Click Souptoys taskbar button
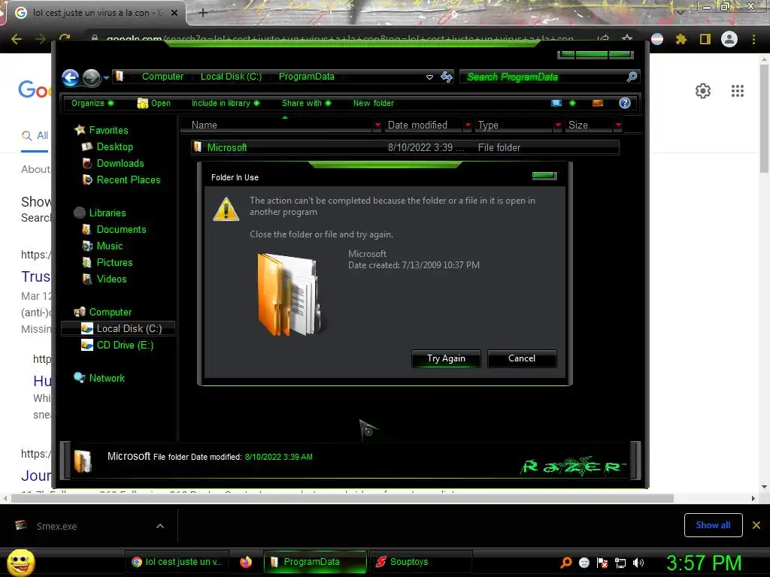This screenshot has width=770, height=577. 420,562
